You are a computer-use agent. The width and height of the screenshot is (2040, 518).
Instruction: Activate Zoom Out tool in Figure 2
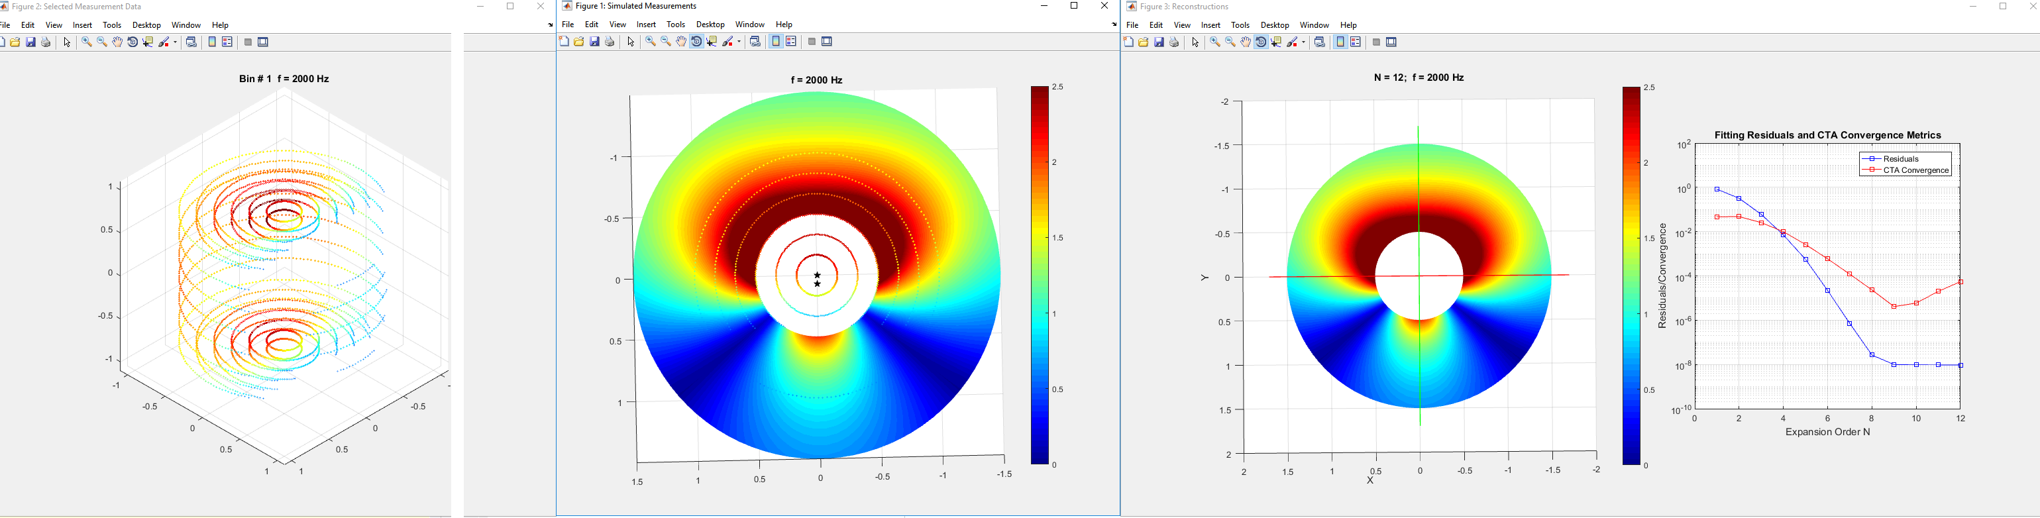coord(102,42)
